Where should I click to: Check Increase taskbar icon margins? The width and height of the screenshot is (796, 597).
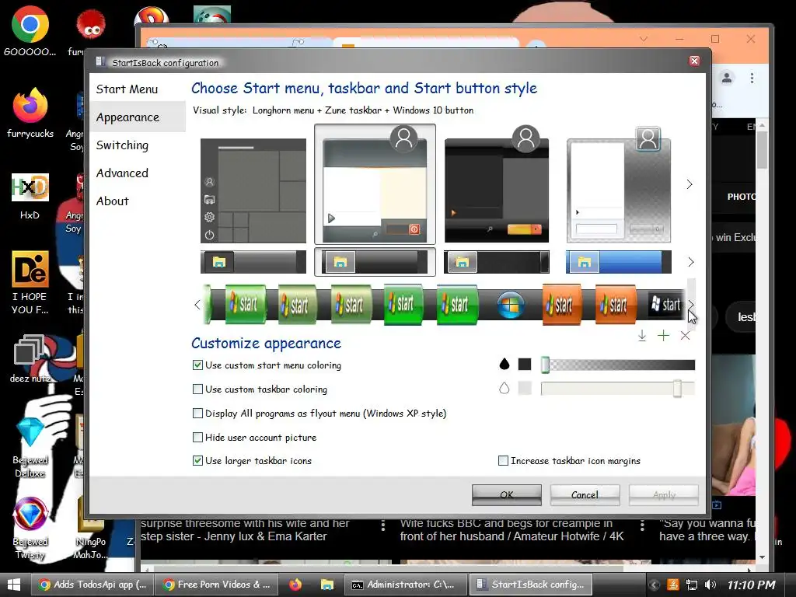coord(503,461)
